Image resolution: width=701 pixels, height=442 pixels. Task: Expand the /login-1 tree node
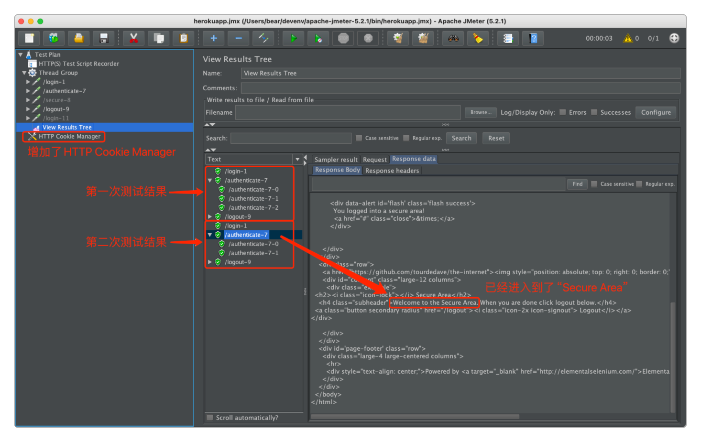click(28, 82)
